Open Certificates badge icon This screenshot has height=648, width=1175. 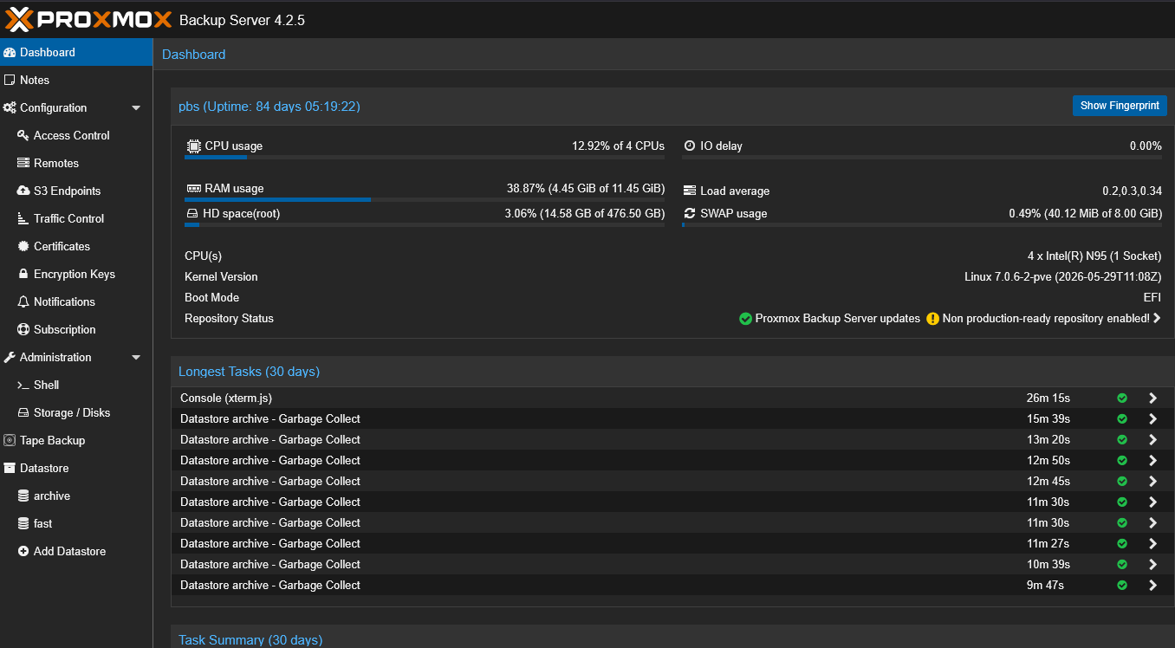pos(23,246)
